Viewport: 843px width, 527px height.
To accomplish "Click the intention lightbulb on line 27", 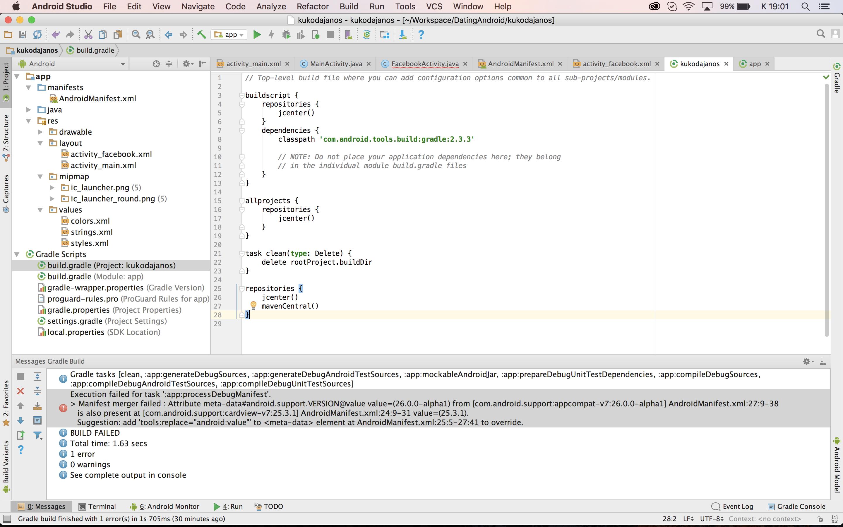I will (253, 306).
